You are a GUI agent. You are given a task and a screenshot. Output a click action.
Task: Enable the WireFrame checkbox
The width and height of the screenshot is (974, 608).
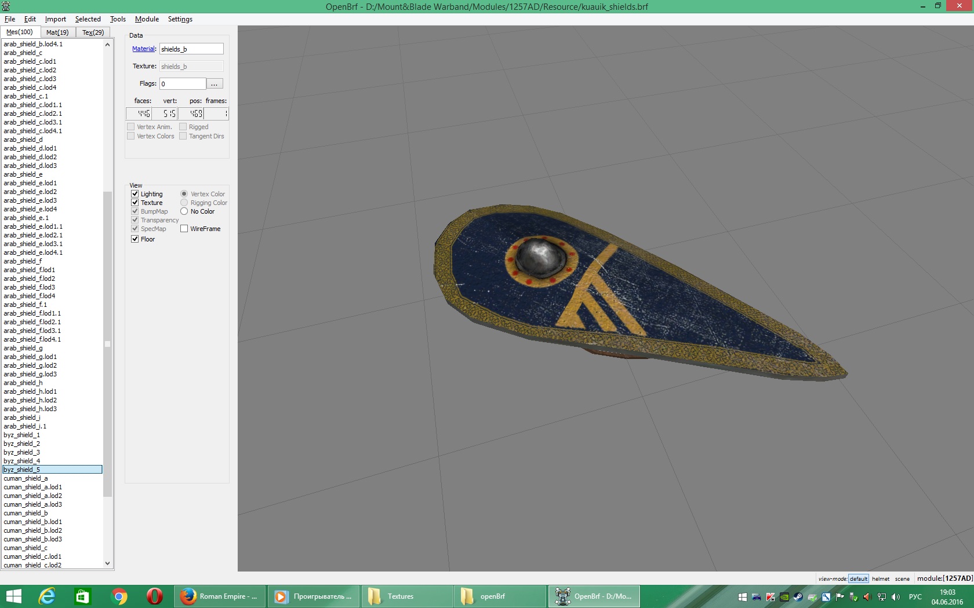click(184, 229)
